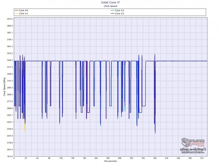Click the 320 x-axis tick label
This screenshot has height=165, width=221.
coord(131,158)
